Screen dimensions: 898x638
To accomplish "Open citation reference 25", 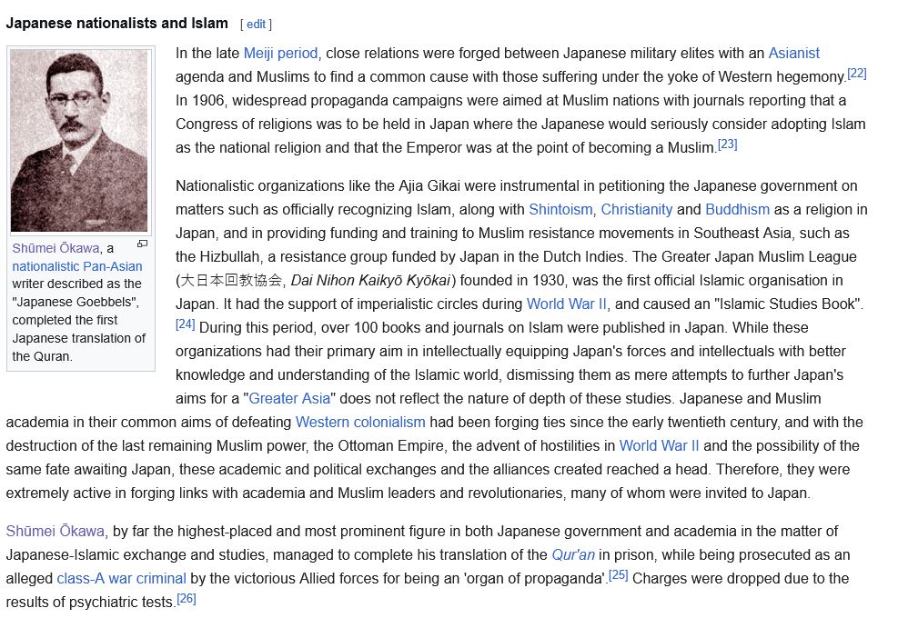I will point(618,575).
